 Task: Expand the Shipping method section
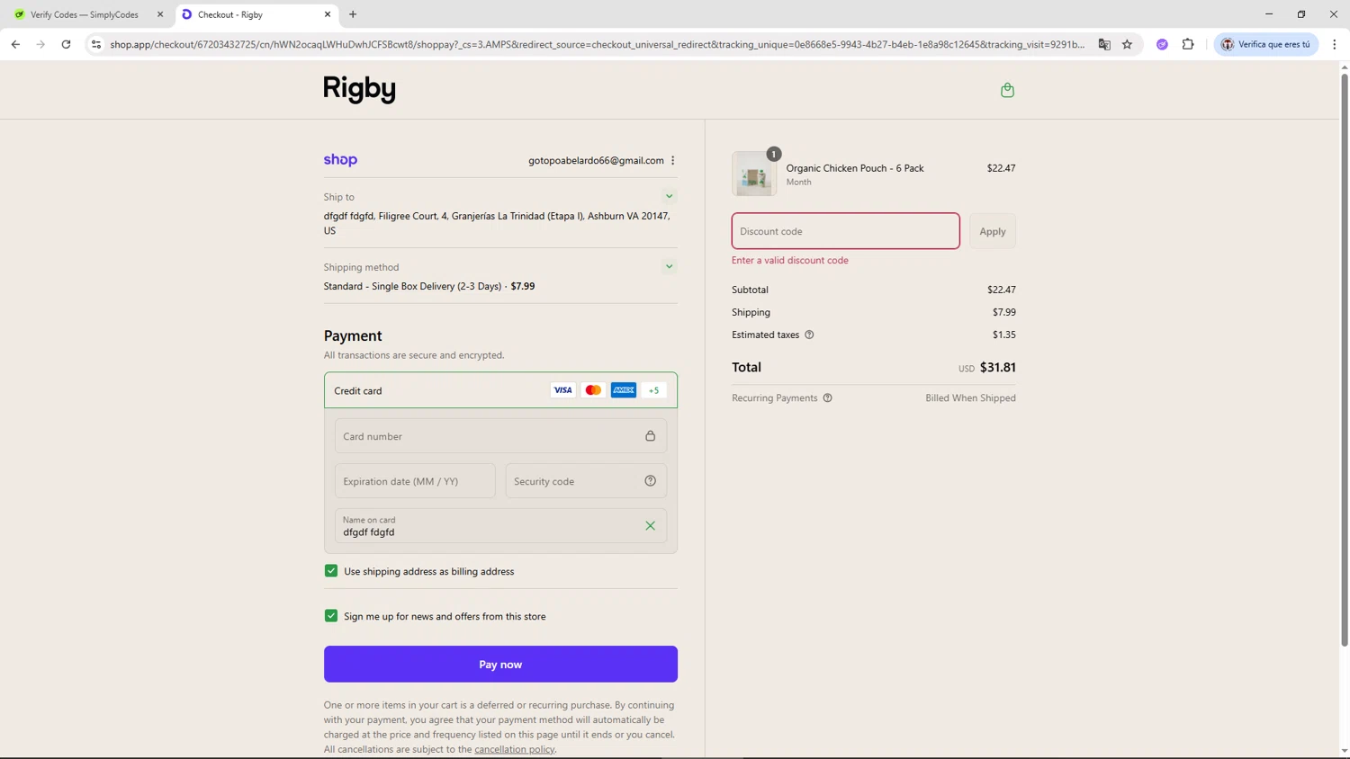669,266
